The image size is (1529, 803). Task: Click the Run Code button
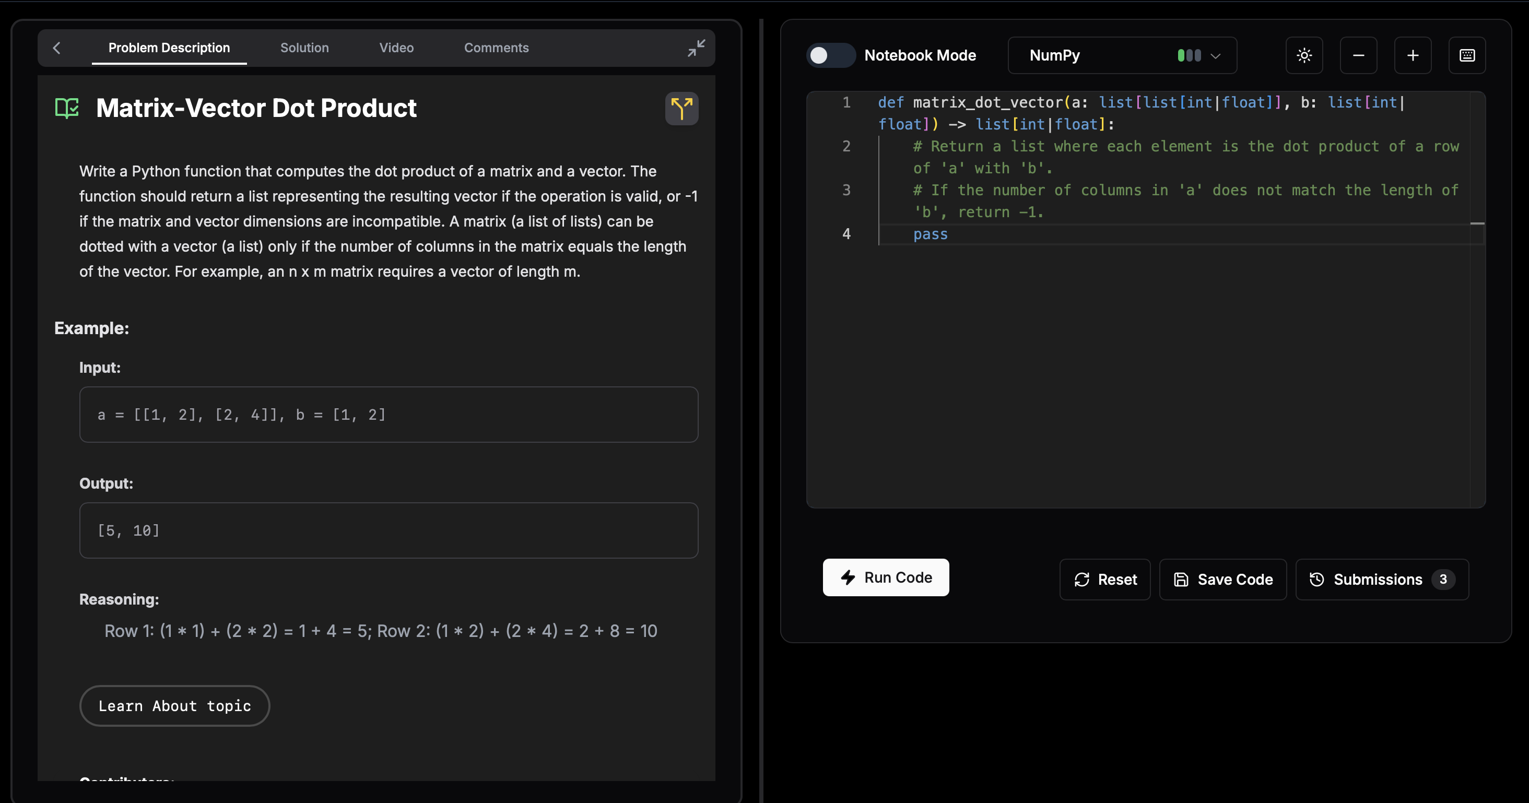(886, 577)
